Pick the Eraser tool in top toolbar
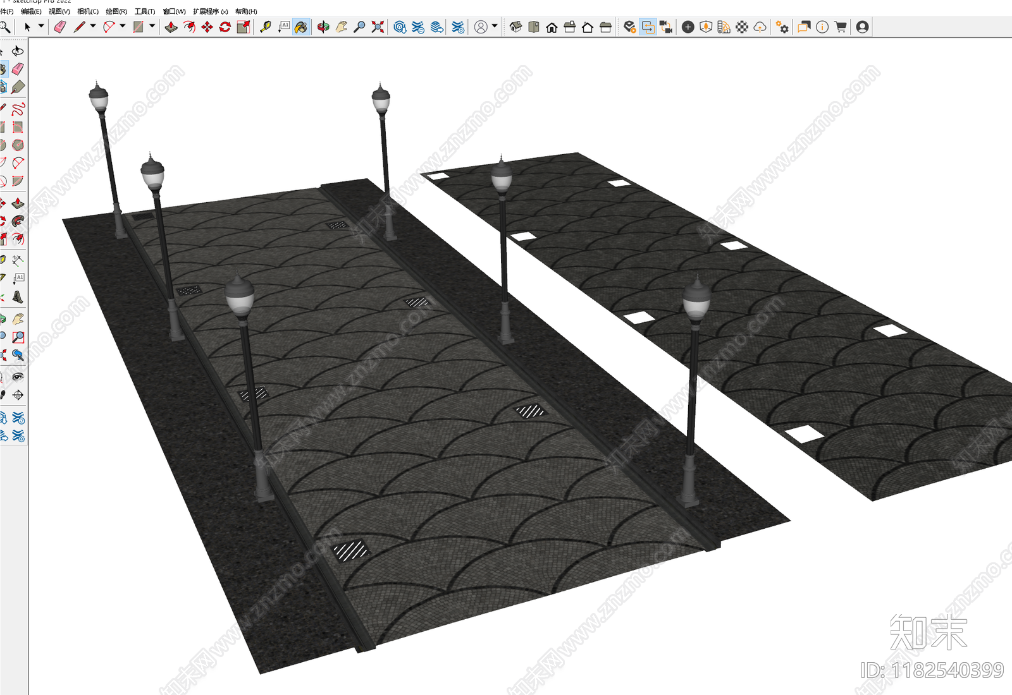Screen dimensions: 1012x695 coord(60,27)
